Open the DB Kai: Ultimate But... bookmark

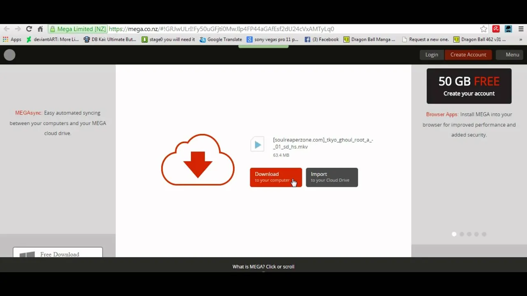click(110, 39)
